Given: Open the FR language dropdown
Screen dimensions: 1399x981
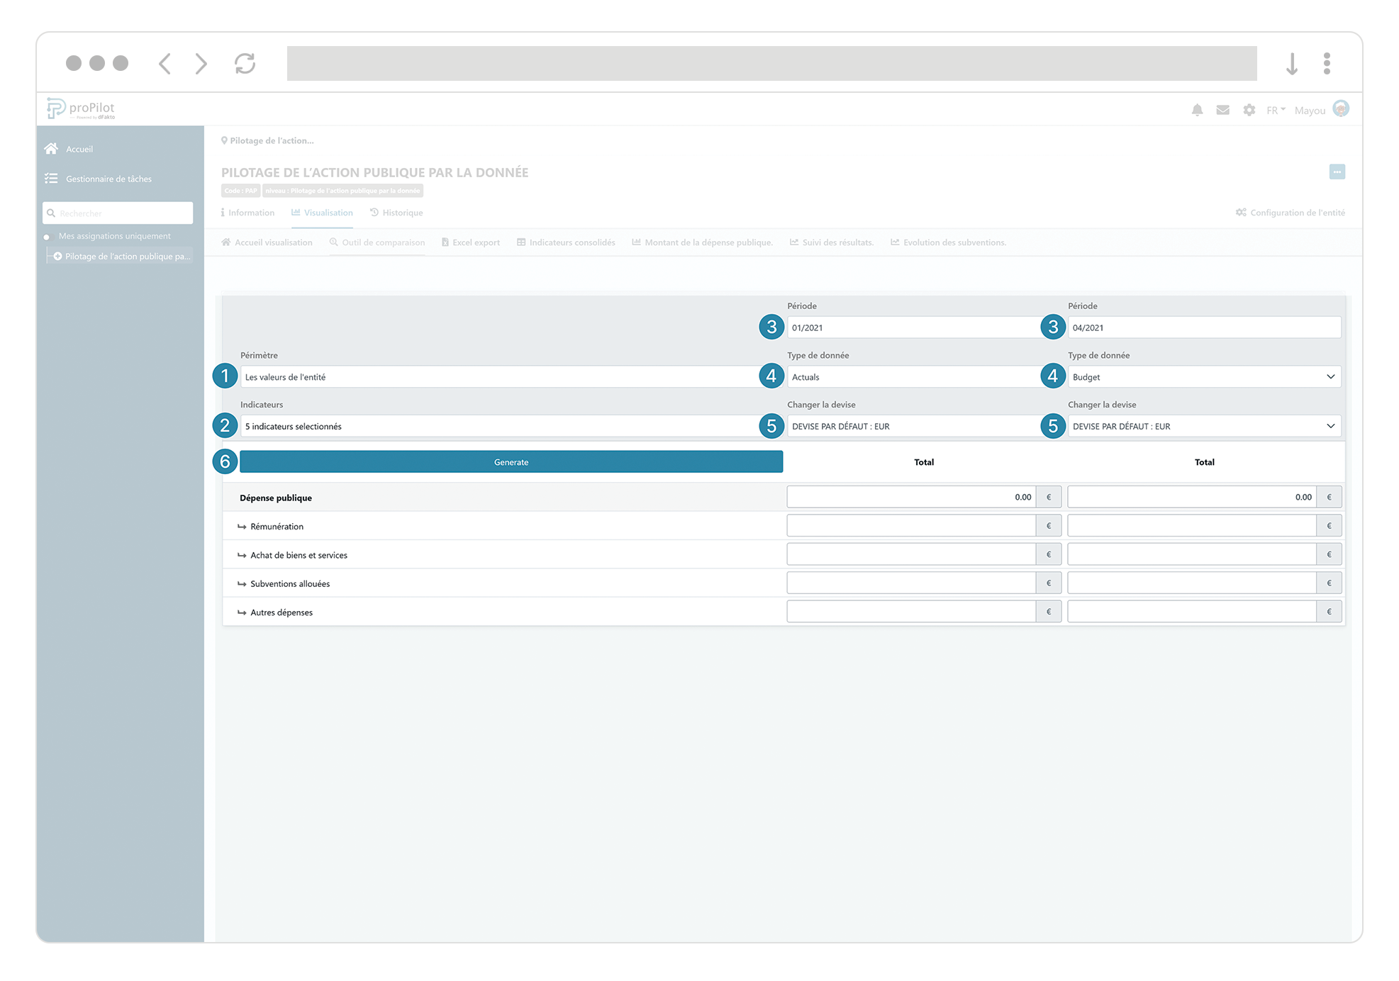Looking at the screenshot, I should 1275,111.
